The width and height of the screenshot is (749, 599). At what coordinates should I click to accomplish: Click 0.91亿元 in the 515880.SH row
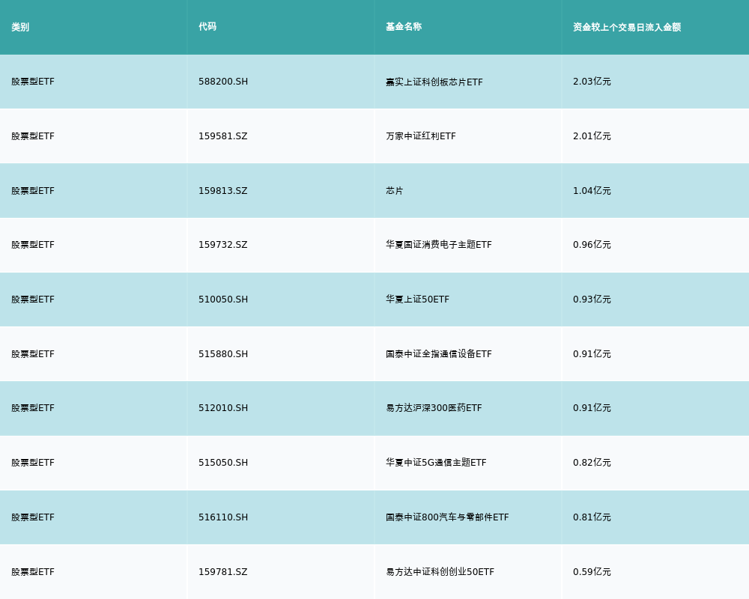pos(592,354)
